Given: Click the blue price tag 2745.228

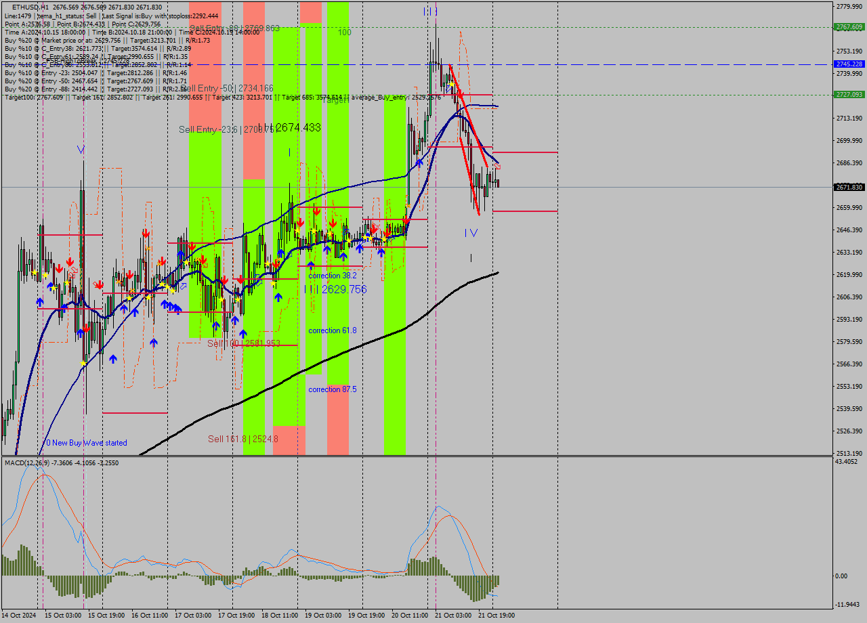Looking at the screenshot, I should (849, 64).
